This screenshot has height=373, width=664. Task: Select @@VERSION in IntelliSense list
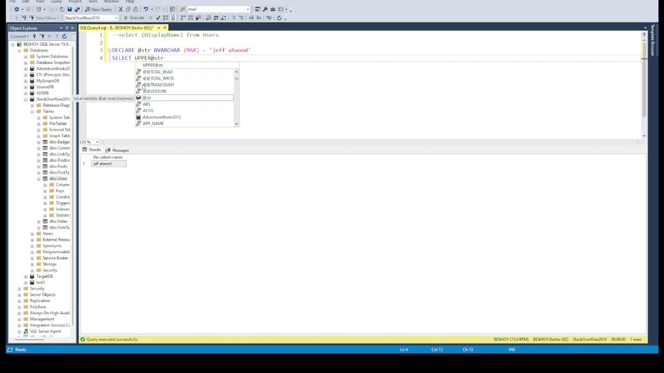(184, 91)
